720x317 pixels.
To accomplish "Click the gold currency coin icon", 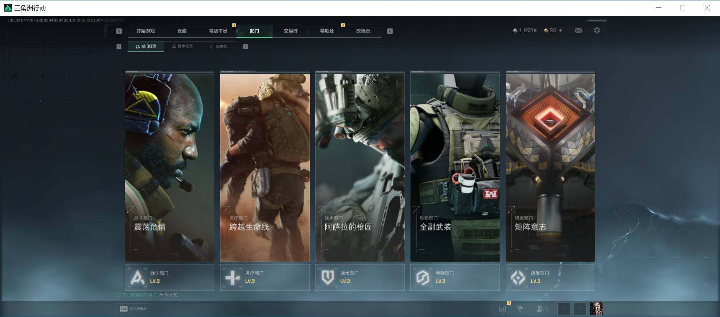I will pyautogui.click(x=546, y=30).
